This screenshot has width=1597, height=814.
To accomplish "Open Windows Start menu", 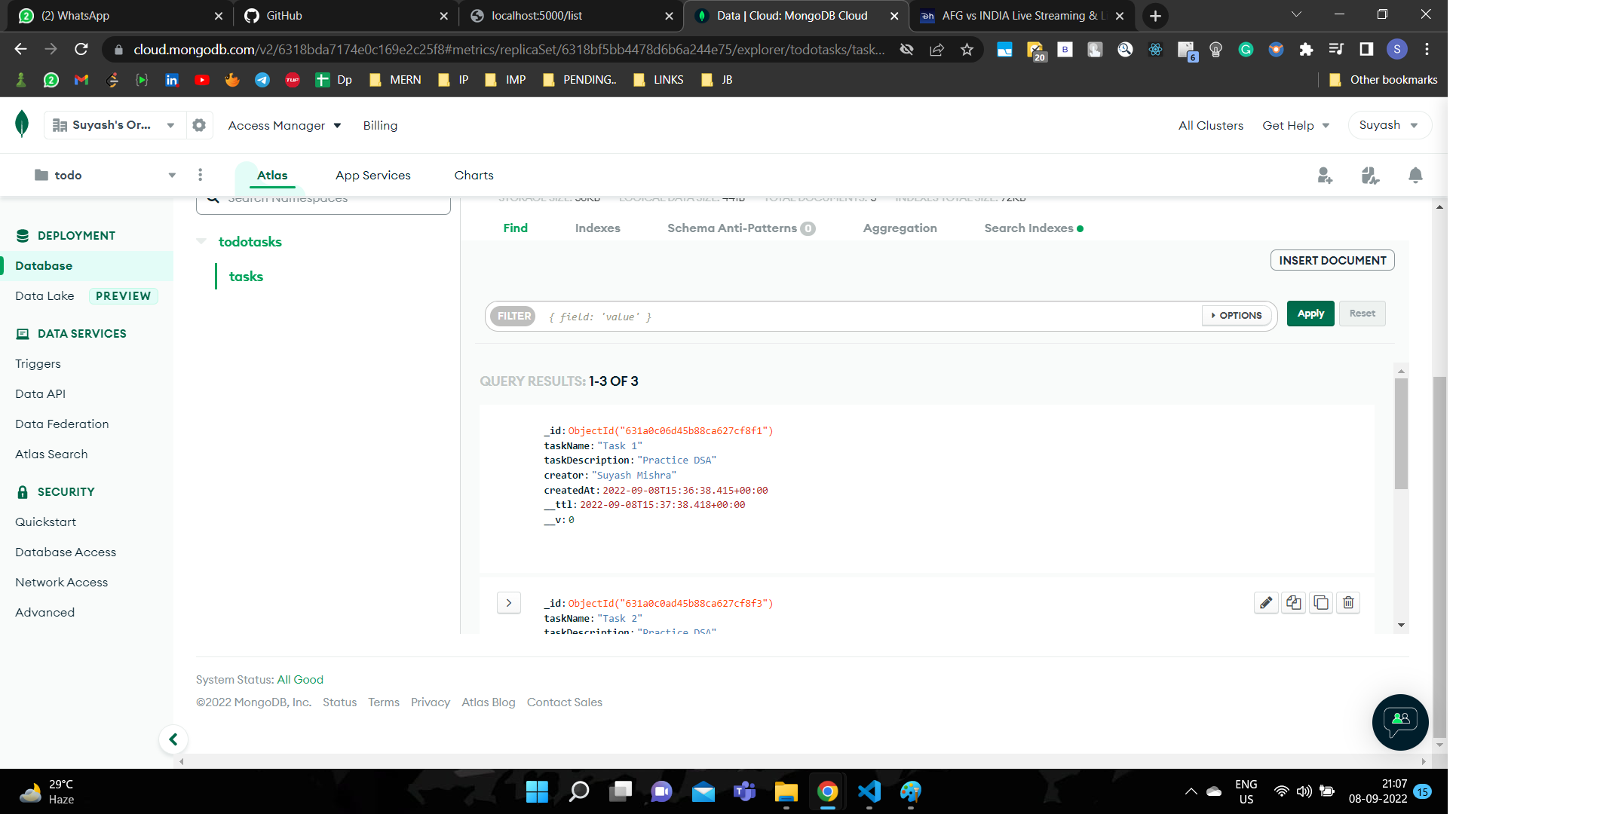I will coord(537,791).
